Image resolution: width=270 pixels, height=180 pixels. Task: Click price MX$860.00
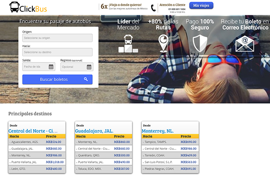pos(122,142)
